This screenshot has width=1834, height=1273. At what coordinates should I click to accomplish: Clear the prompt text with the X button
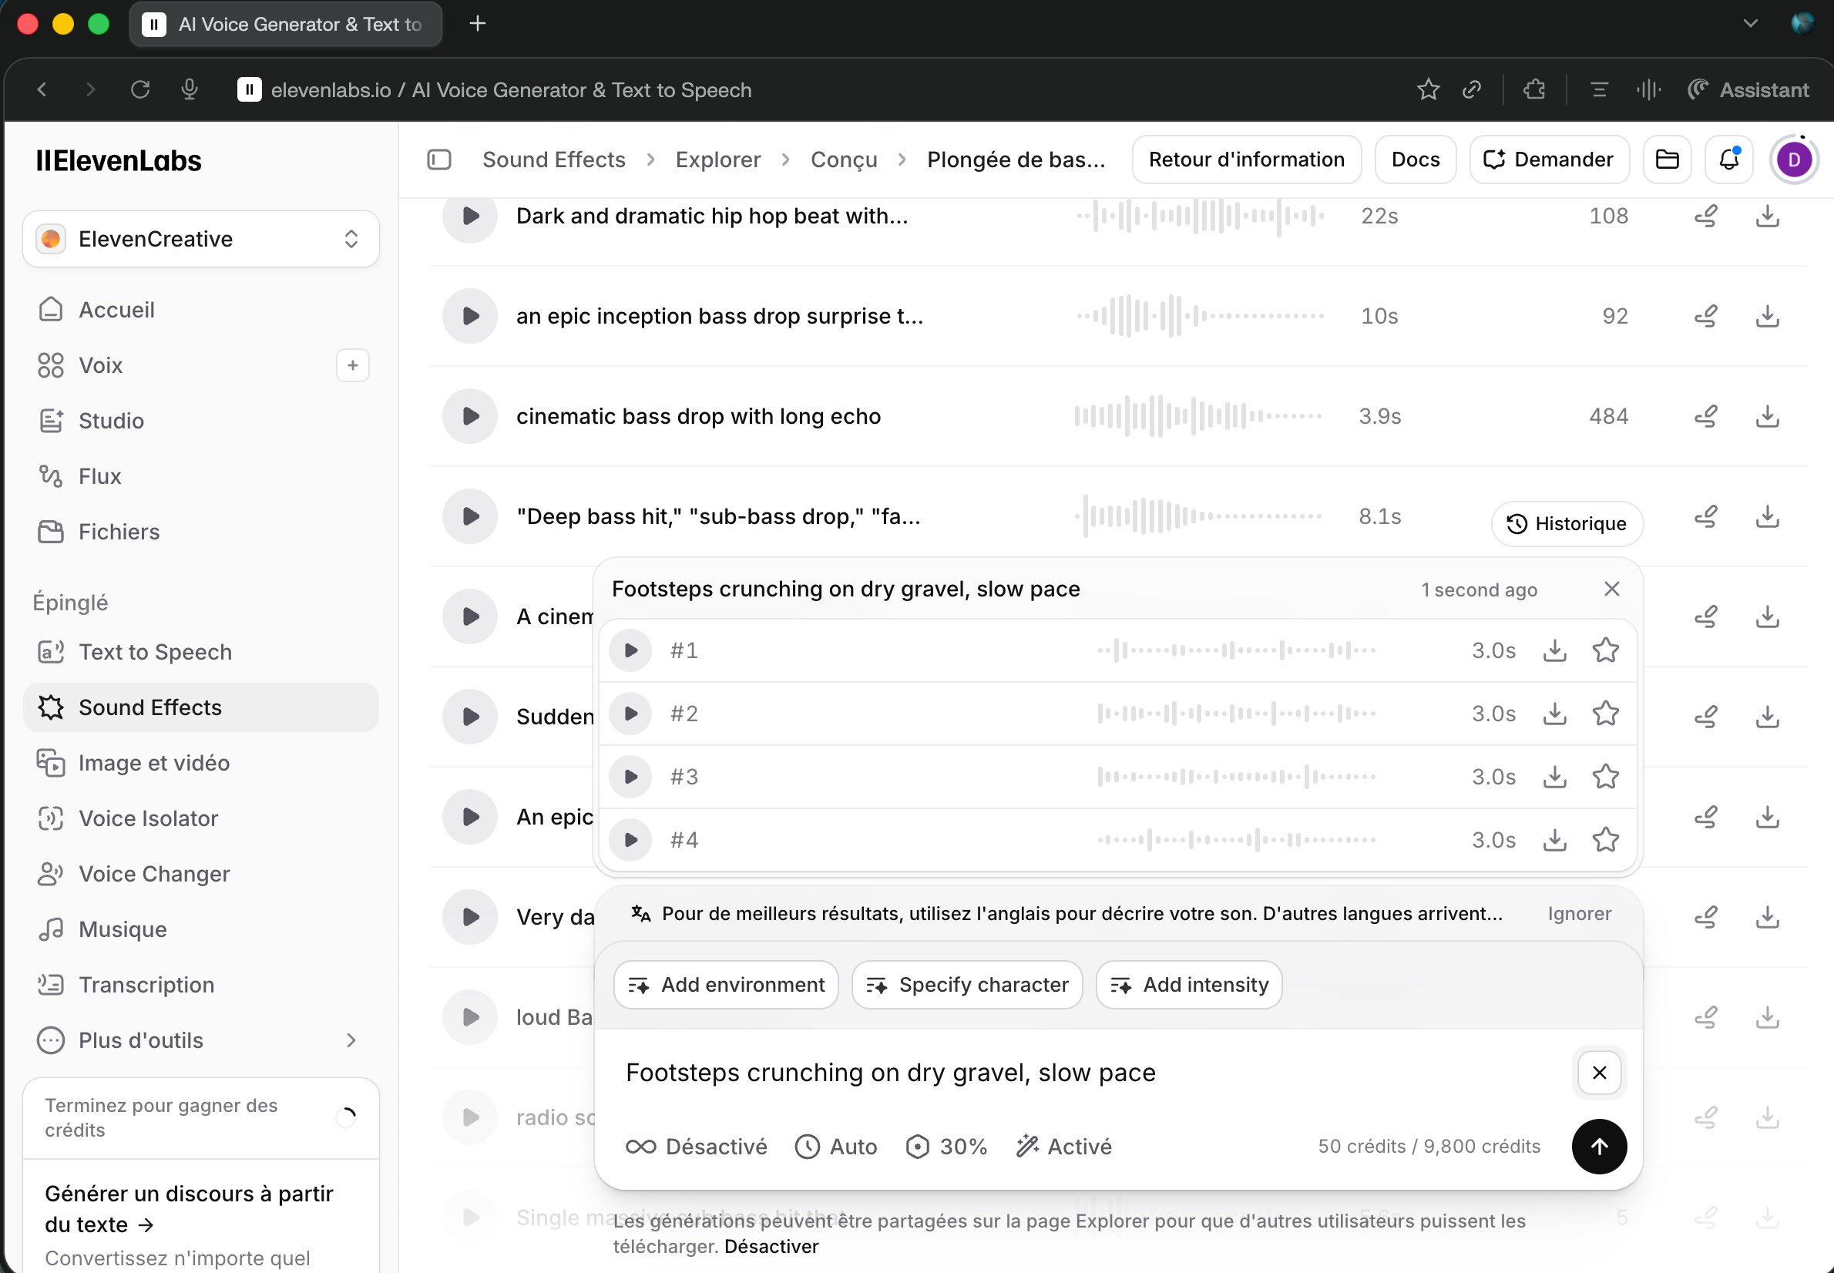click(1599, 1072)
